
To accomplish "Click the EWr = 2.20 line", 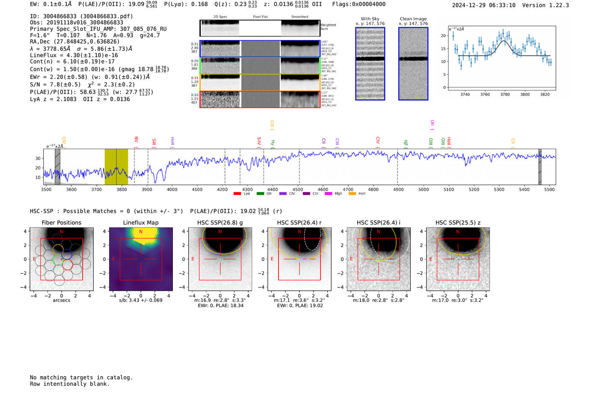I will tap(90, 77).
